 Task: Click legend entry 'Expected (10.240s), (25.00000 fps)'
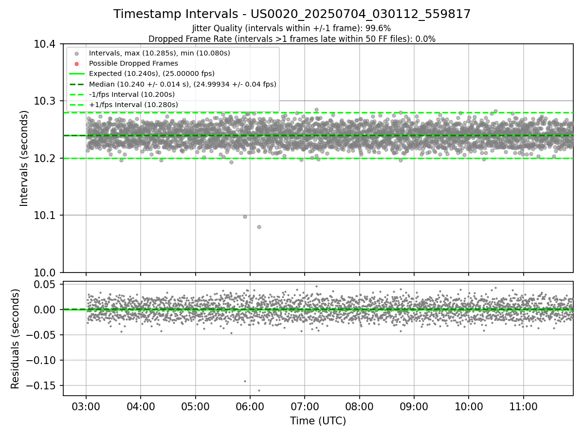152,73
